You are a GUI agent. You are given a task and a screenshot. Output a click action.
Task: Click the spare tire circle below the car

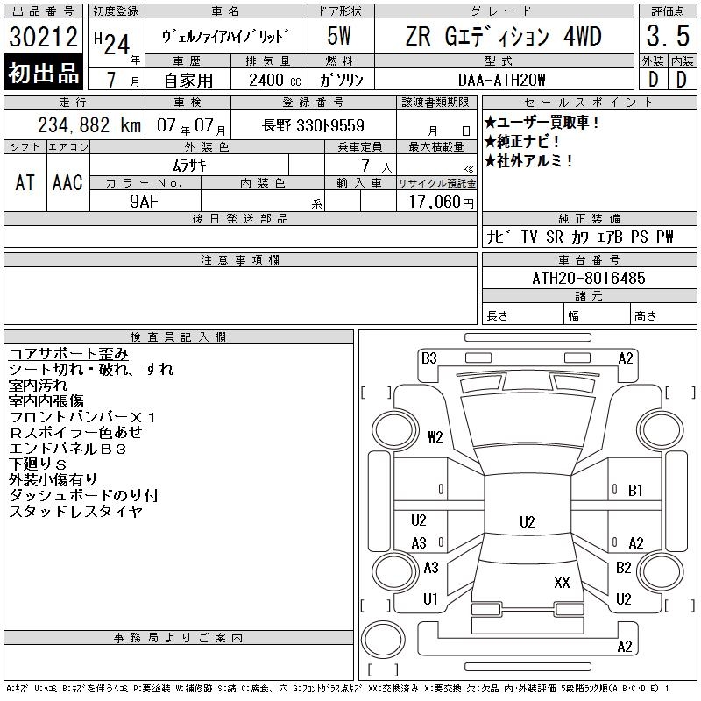(x=383, y=637)
